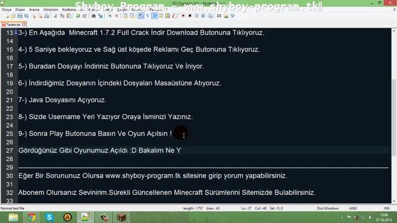Click the volume speaker icon in system tray
Viewport: 397px width, 223px height.
pos(370,217)
